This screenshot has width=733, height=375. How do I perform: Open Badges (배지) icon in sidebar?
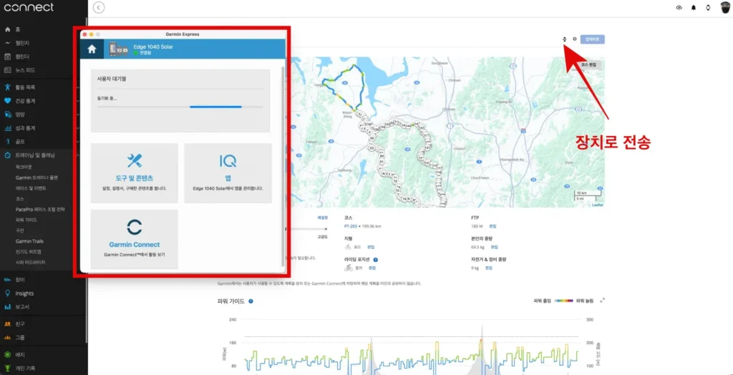7,354
